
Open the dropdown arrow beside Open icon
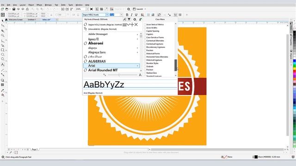click(10, 9)
